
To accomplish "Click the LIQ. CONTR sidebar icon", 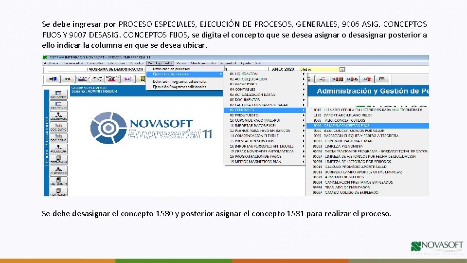I will click(58, 181).
